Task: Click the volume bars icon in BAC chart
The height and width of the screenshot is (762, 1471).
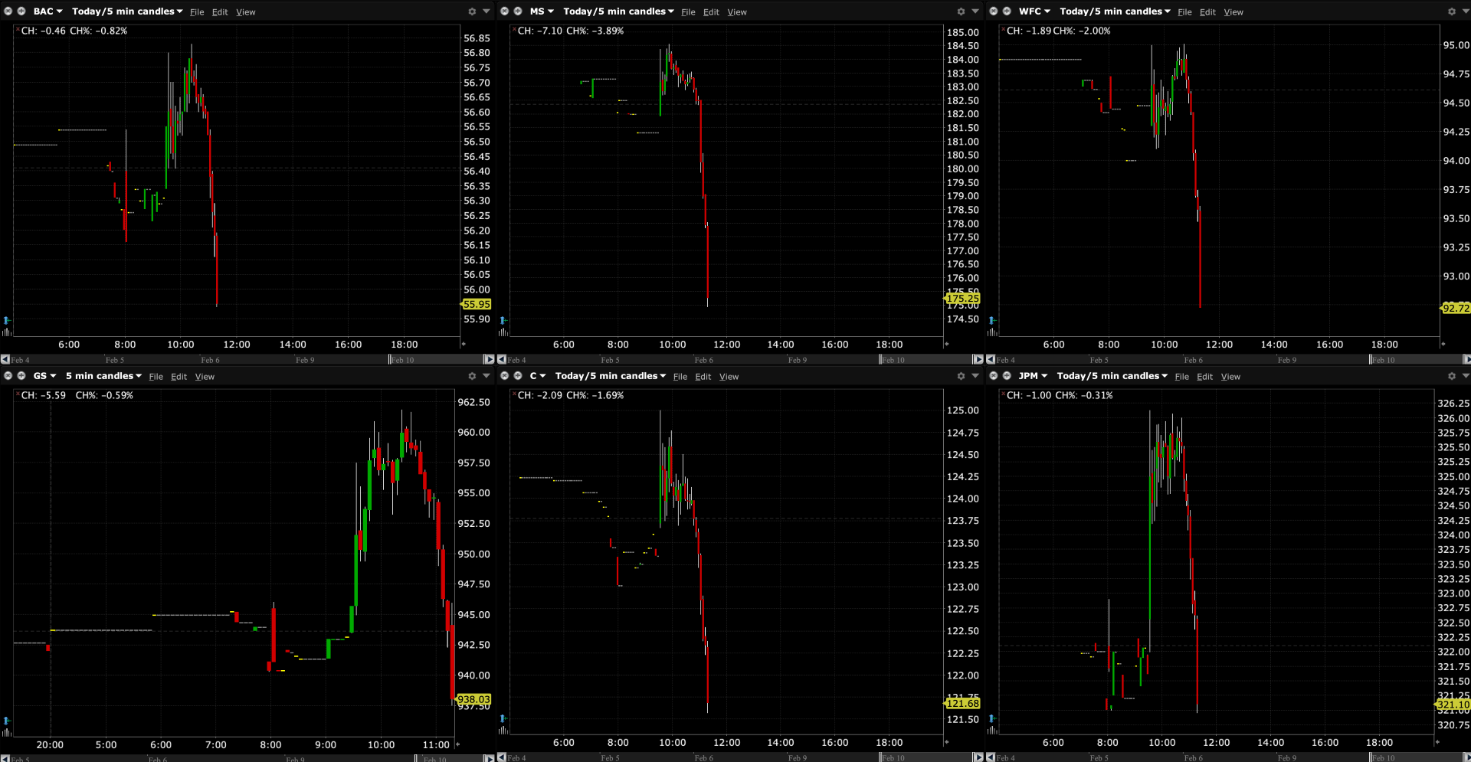Action: pyautogui.click(x=7, y=332)
